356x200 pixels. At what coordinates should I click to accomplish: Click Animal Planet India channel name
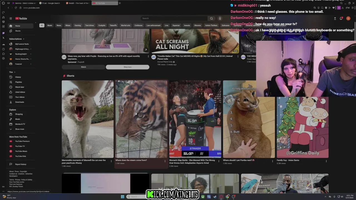tap(165, 62)
